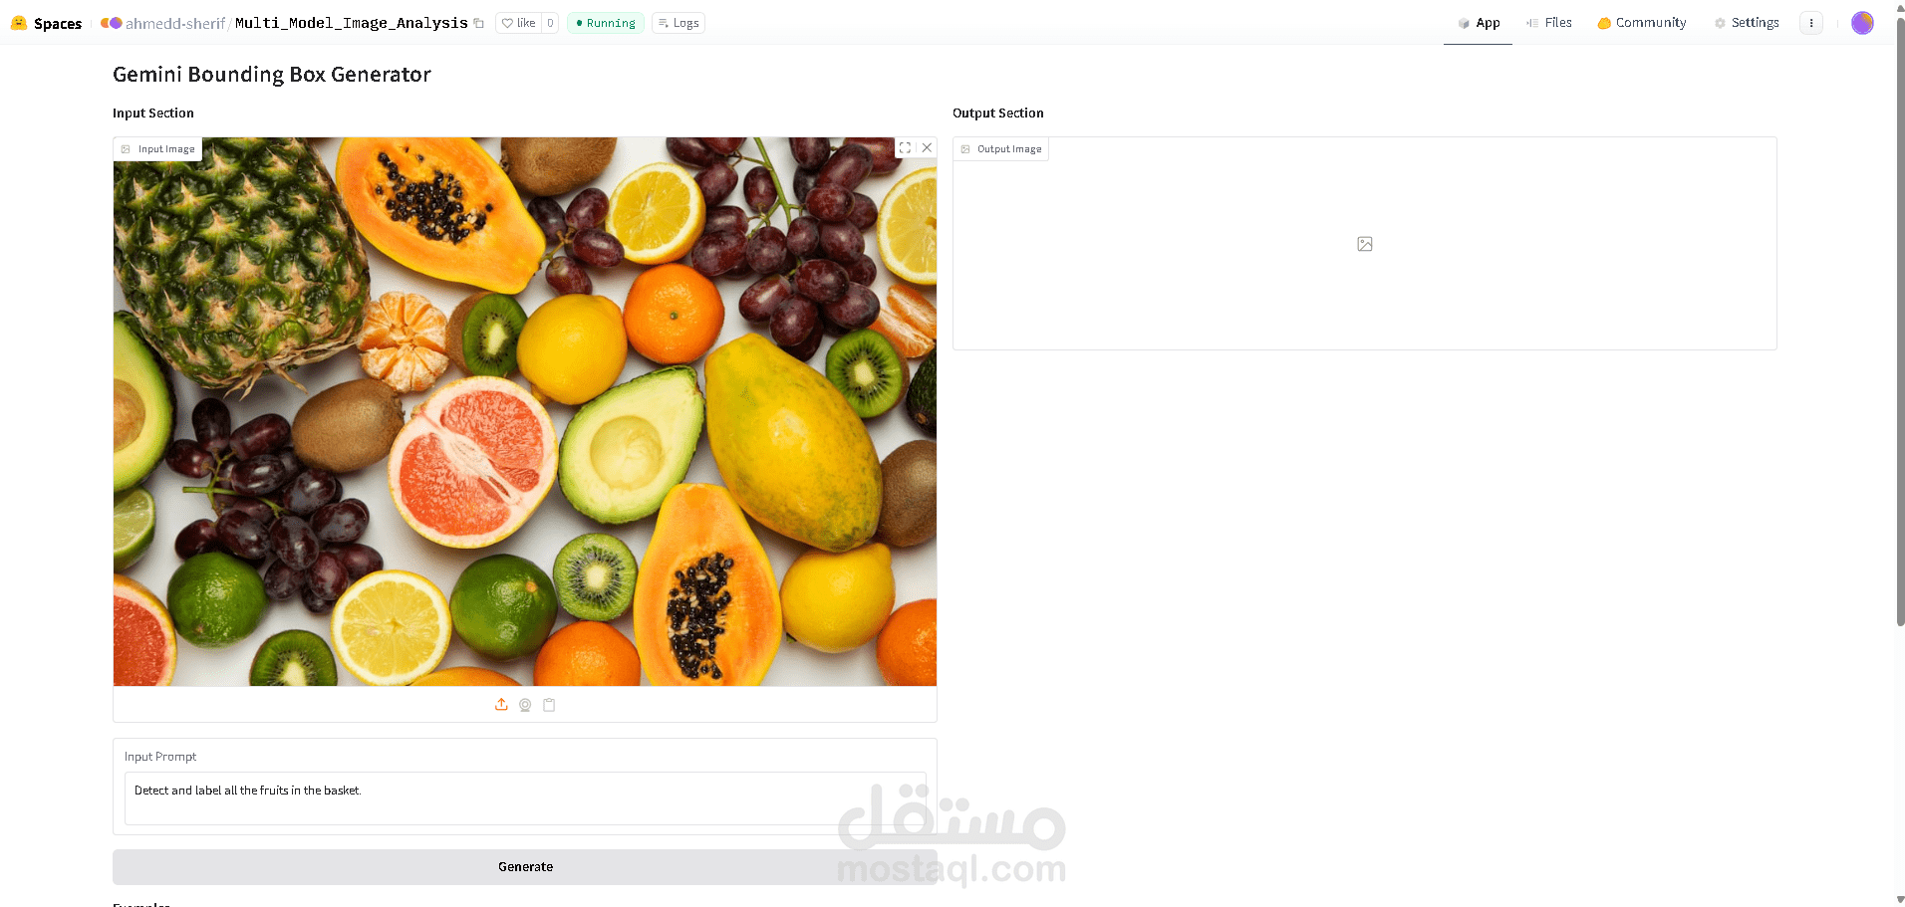Click the webcam capture icon below the image

(x=525, y=705)
